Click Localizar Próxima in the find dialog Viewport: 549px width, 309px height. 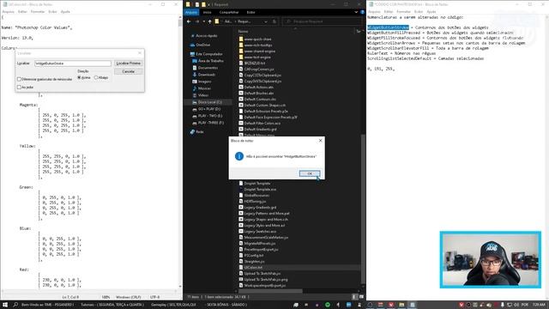pos(128,63)
